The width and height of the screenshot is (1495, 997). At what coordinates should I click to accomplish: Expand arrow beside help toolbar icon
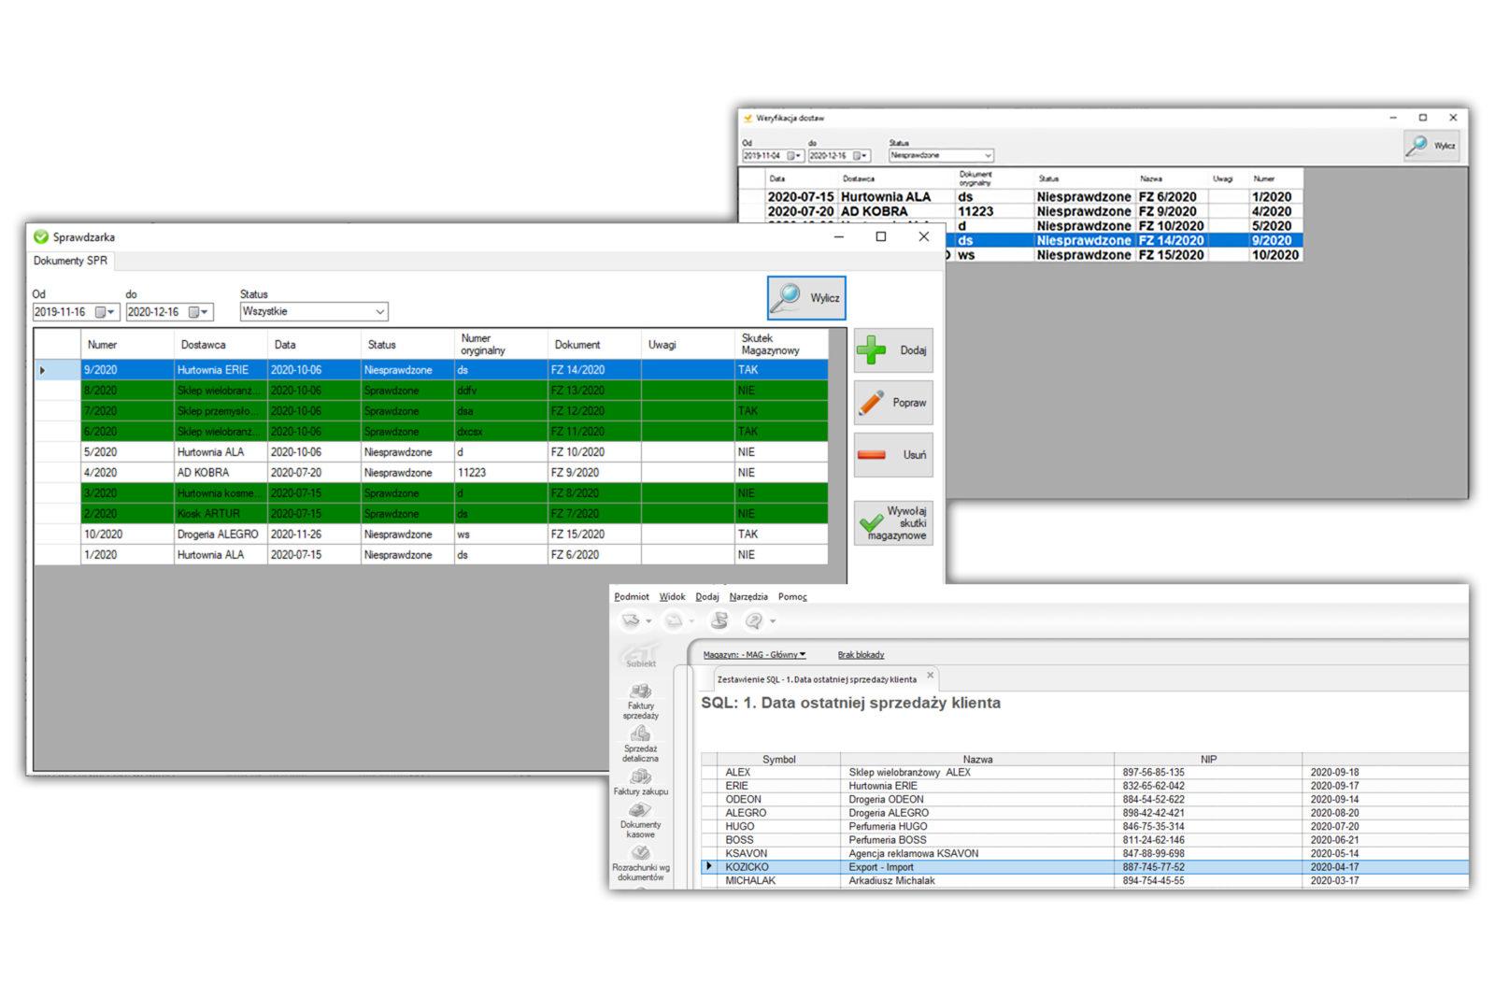773,621
